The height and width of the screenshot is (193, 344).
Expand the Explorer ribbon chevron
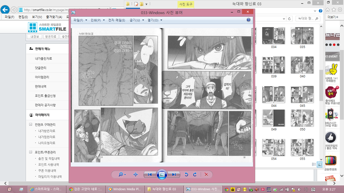[x=315, y=11]
